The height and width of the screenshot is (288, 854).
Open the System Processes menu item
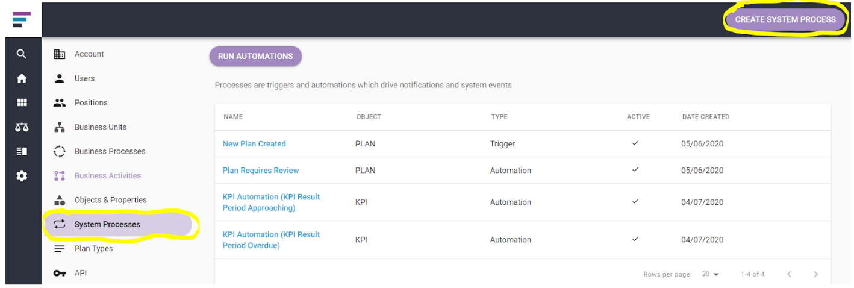click(118, 224)
